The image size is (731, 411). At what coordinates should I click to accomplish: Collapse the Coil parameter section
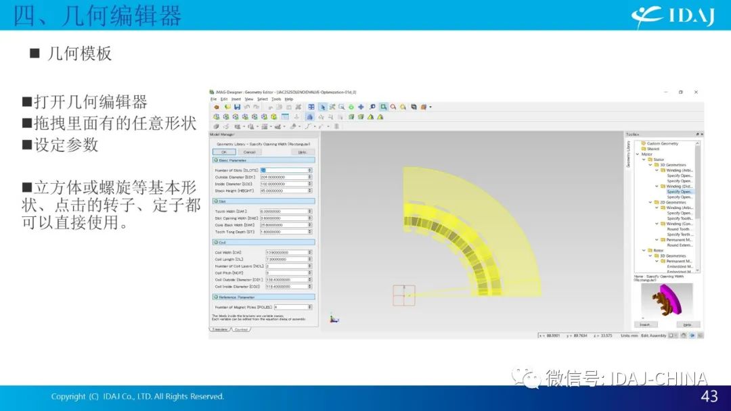(215, 242)
